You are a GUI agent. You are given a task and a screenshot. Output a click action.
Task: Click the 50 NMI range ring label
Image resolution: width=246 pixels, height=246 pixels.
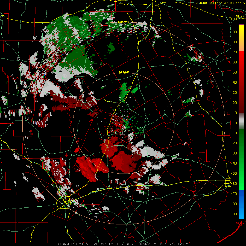(x=124, y=72)
